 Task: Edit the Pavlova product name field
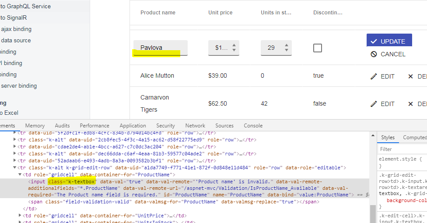pyautogui.click(x=161, y=48)
